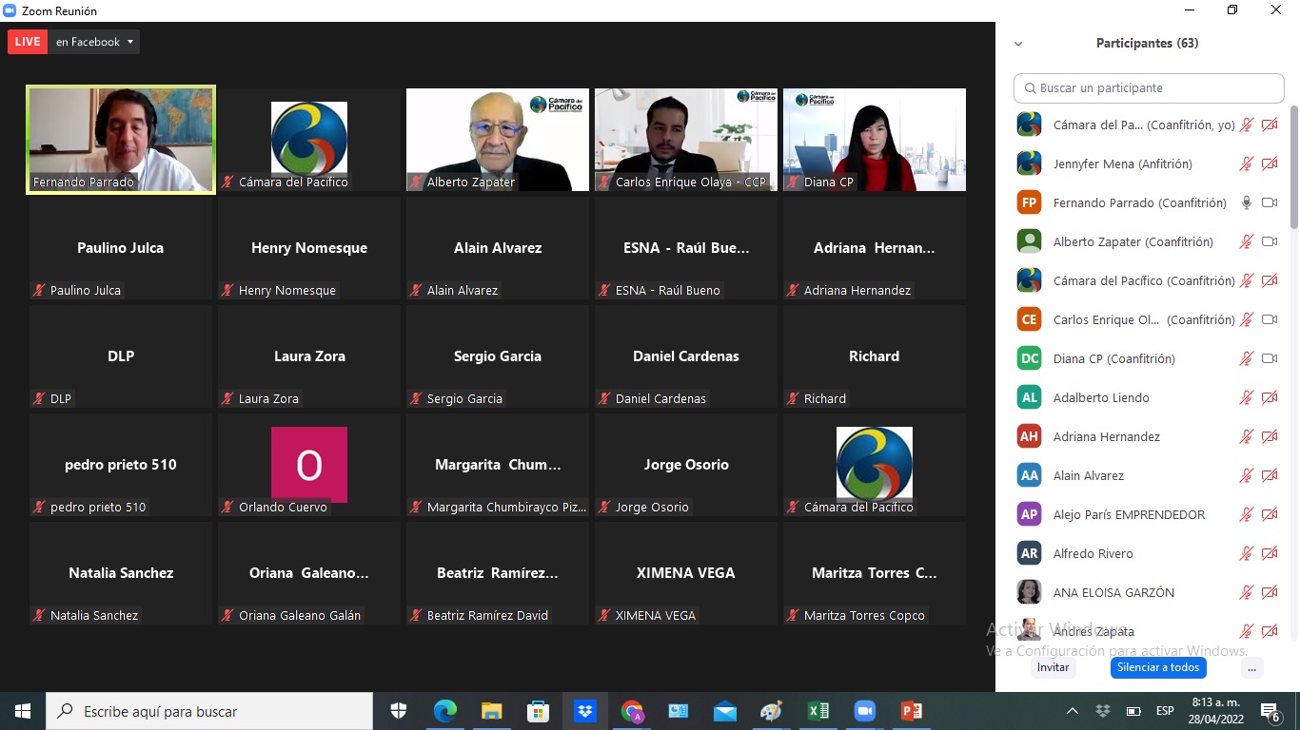Open PowerPoint from the taskbar
This screenshot has height=730, width=1300.
[x=911, y=711]
